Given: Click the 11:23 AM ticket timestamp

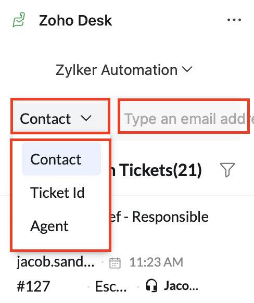Looking at the screenshot, I should point(156,262).
